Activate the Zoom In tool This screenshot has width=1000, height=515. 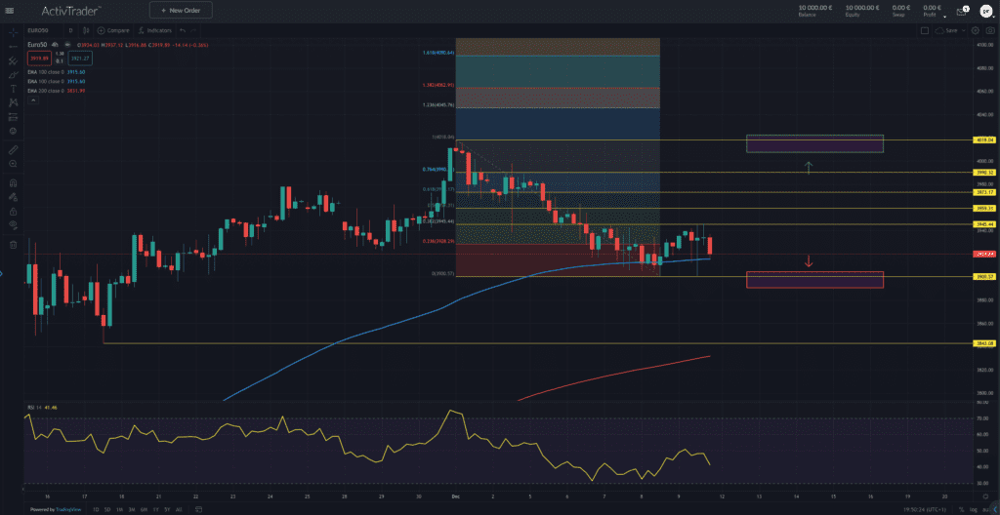pos(13,165)
